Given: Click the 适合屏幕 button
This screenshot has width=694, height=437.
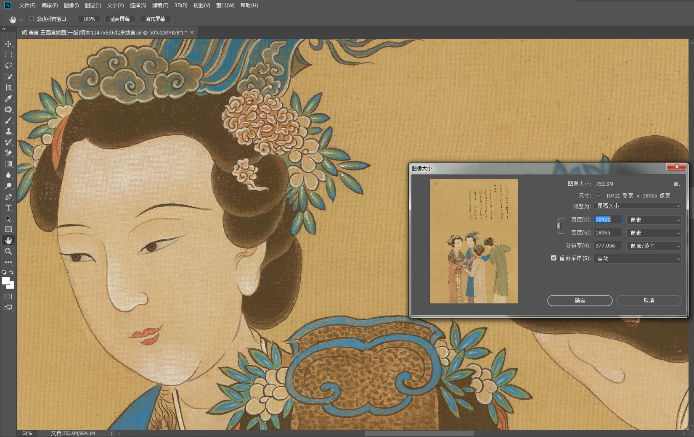Looking at the screenshot, I should tap(120, 19).
